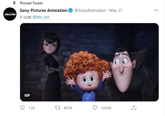Click the 1.2K replies count
The height and width of the screenshot is (116, 165).
point(32,108)
